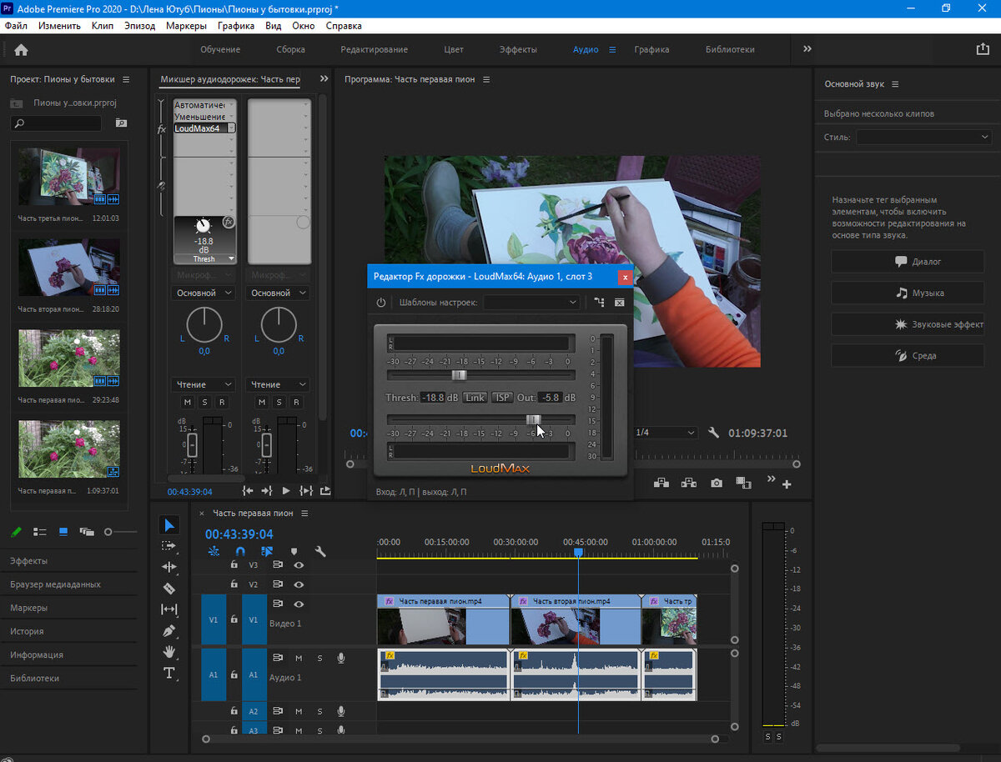This screenshot has width=1001, height=762.
Task: Switch project panel to icon view
Action: tap(63, 531)
